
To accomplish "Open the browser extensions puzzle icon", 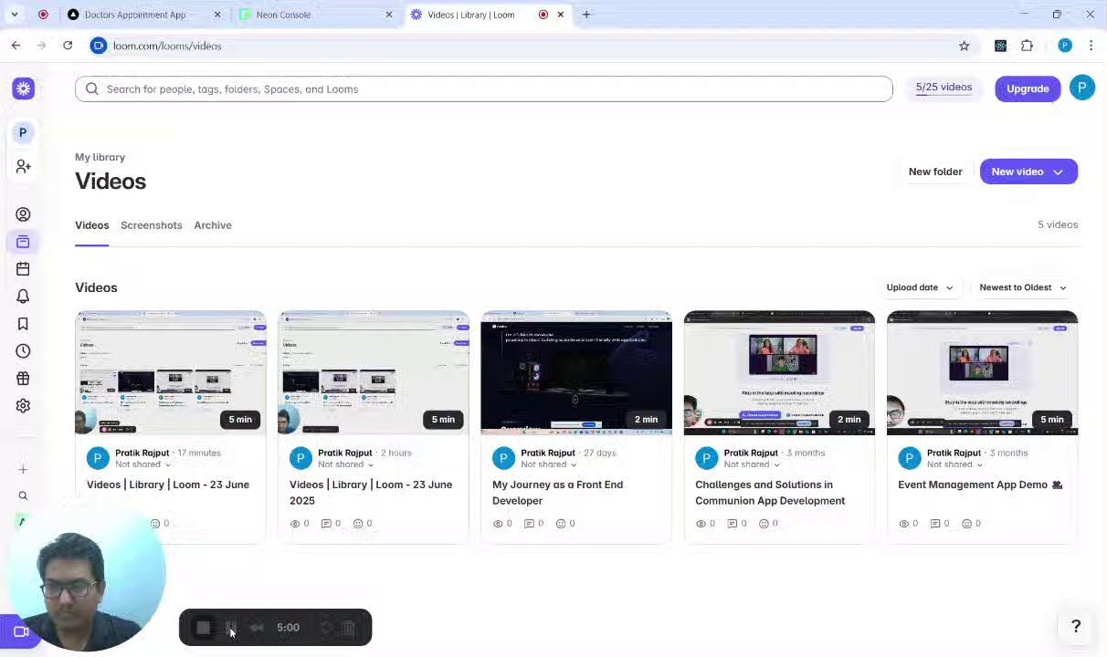I will pos(1027,46).
